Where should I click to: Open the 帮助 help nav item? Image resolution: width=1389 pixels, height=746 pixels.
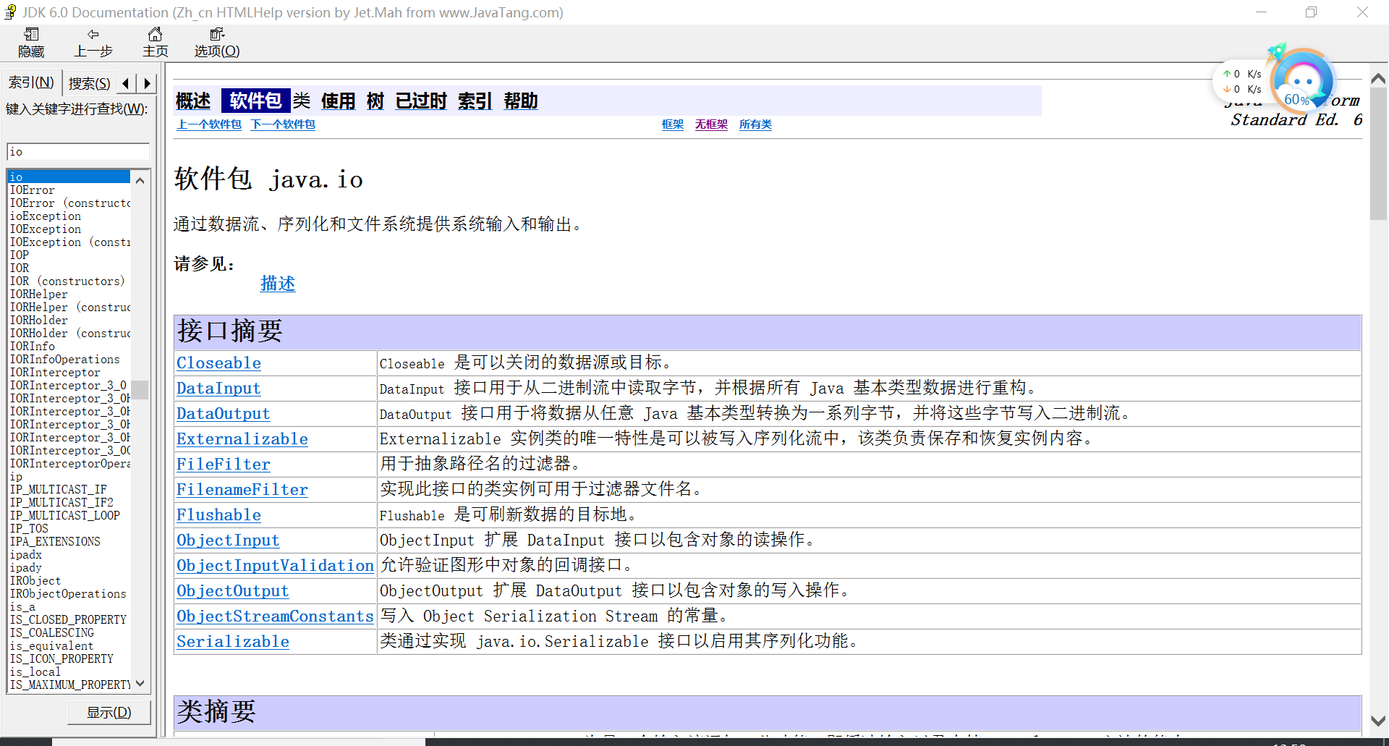(x=521, y=101)
